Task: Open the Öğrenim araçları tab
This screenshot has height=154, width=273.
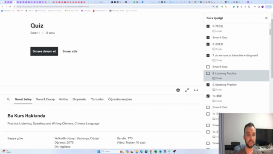Action: pos(120,99)
